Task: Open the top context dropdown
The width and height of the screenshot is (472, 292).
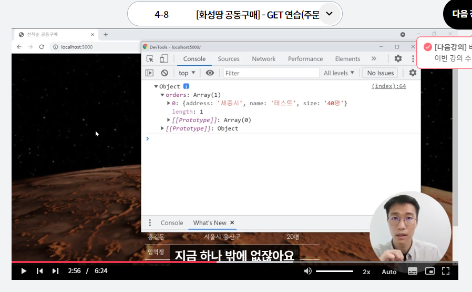Action: point(187,73)
